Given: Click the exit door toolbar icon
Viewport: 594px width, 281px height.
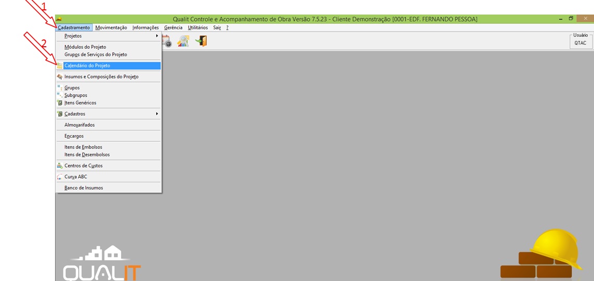Looking at the screenshot, I should tap(201, 41).
